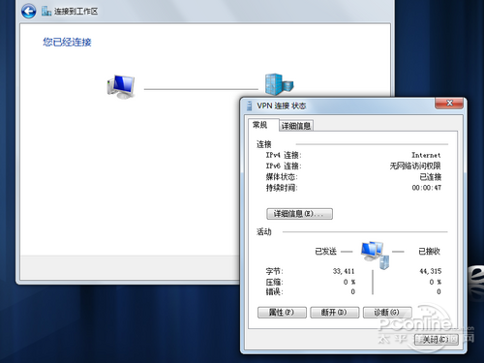Click the 错误: row label
The image size is (484, 363).
(x=274, y=291)
